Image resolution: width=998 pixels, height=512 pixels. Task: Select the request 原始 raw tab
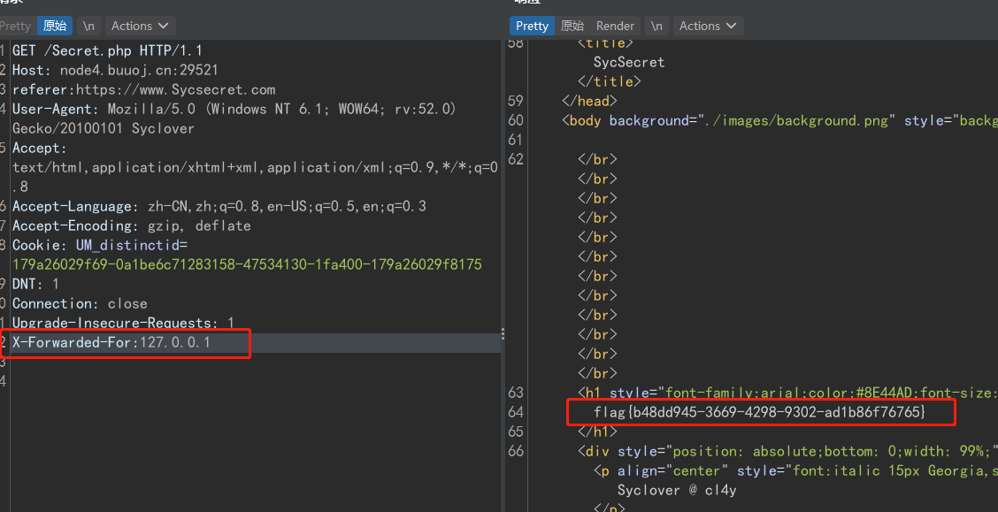[55, 26]
